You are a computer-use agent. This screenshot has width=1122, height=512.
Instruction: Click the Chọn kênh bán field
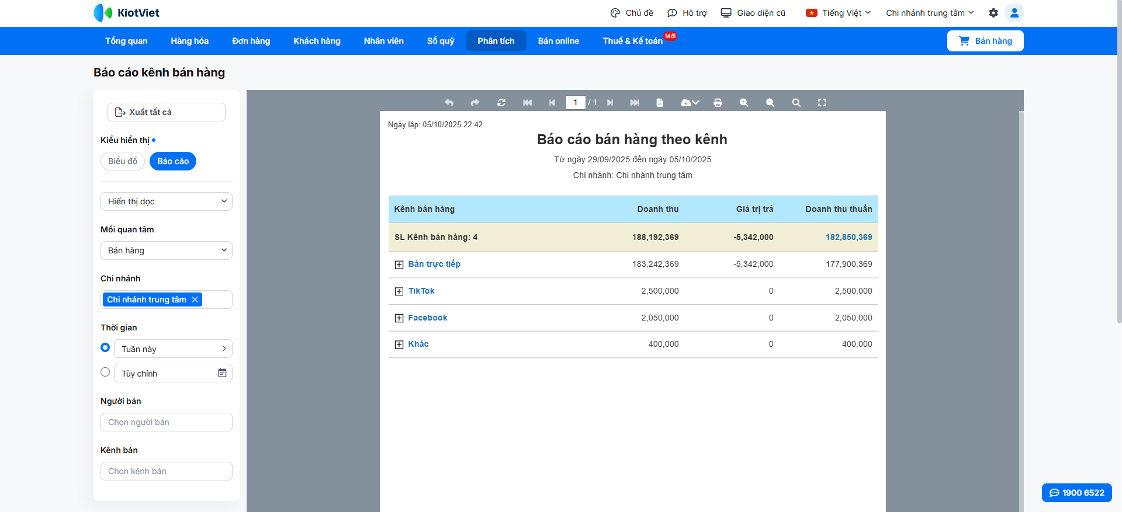[x=167, y=471]
